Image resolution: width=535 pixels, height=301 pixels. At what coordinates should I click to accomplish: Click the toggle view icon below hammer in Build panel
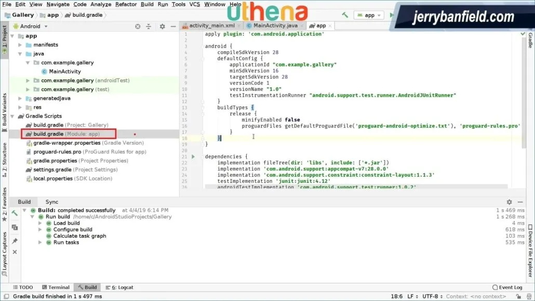tap(15, 227)
